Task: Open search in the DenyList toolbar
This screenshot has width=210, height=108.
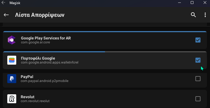Action: pos(193,15)
